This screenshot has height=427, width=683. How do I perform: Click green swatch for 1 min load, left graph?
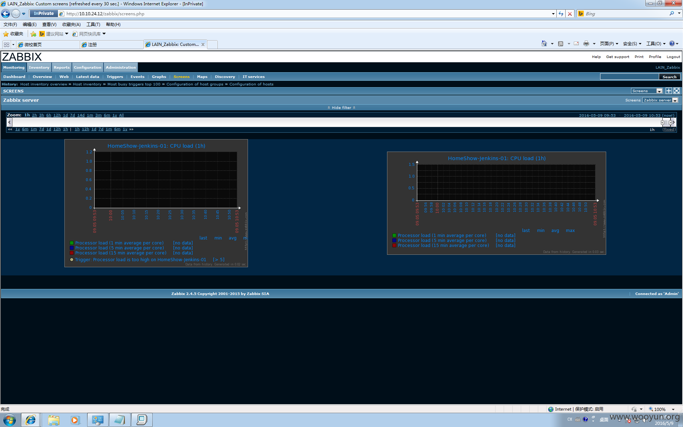[x=72, y=243]
